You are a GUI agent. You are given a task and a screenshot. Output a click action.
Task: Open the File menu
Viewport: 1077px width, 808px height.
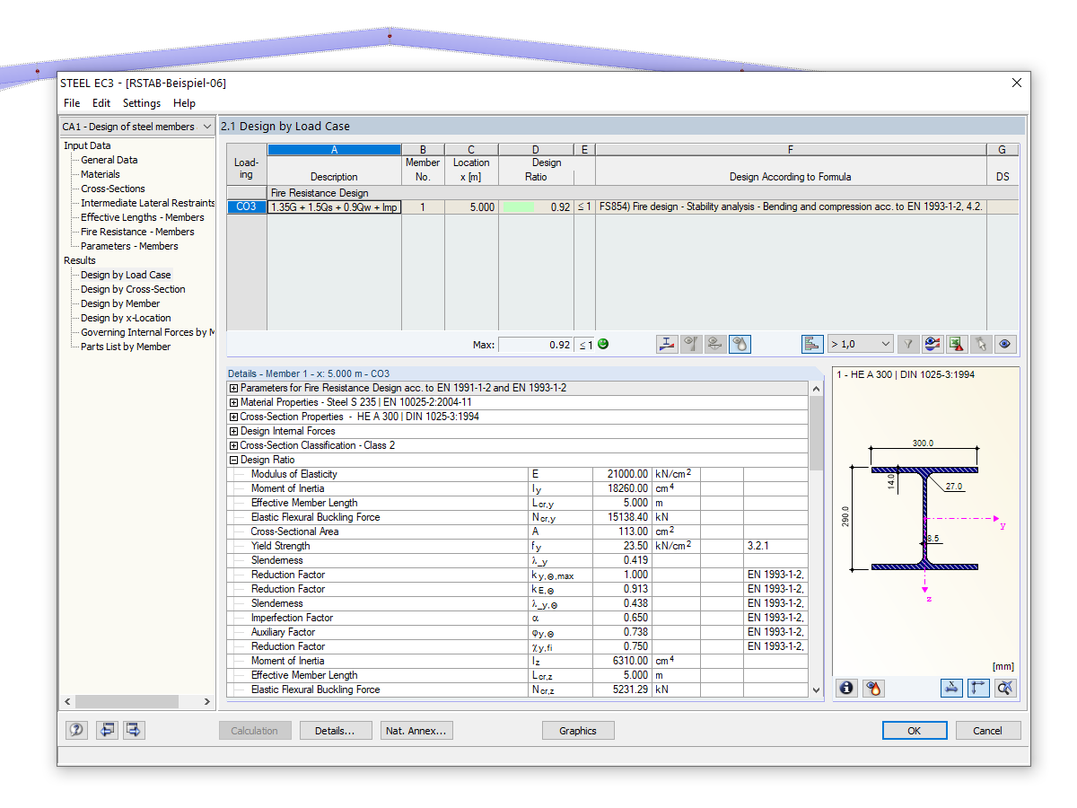click(x=72, y=103)
